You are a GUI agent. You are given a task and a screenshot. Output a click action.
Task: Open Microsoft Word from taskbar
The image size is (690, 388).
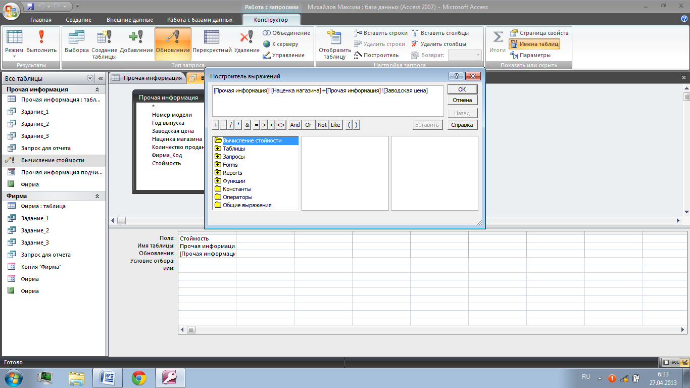[107, 377]
